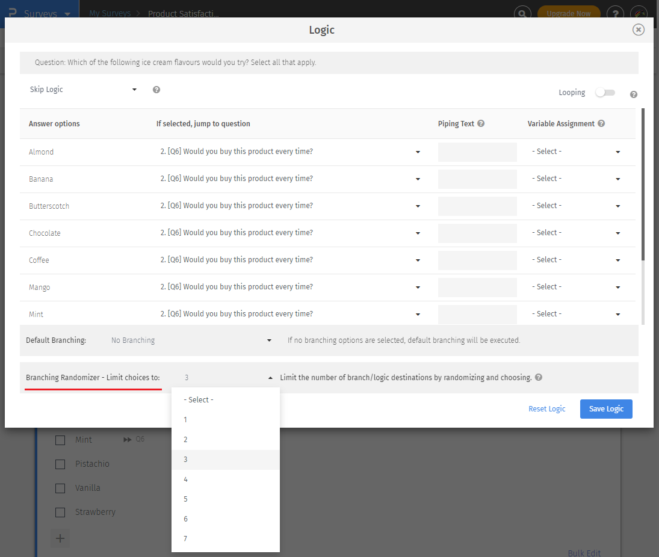
Task: Check the Mint checkbox in survey
Action: click(x=60, y=440)
